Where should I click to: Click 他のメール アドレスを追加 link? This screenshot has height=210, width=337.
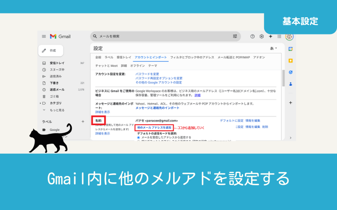pyautogui.click(x=154, y=127)
